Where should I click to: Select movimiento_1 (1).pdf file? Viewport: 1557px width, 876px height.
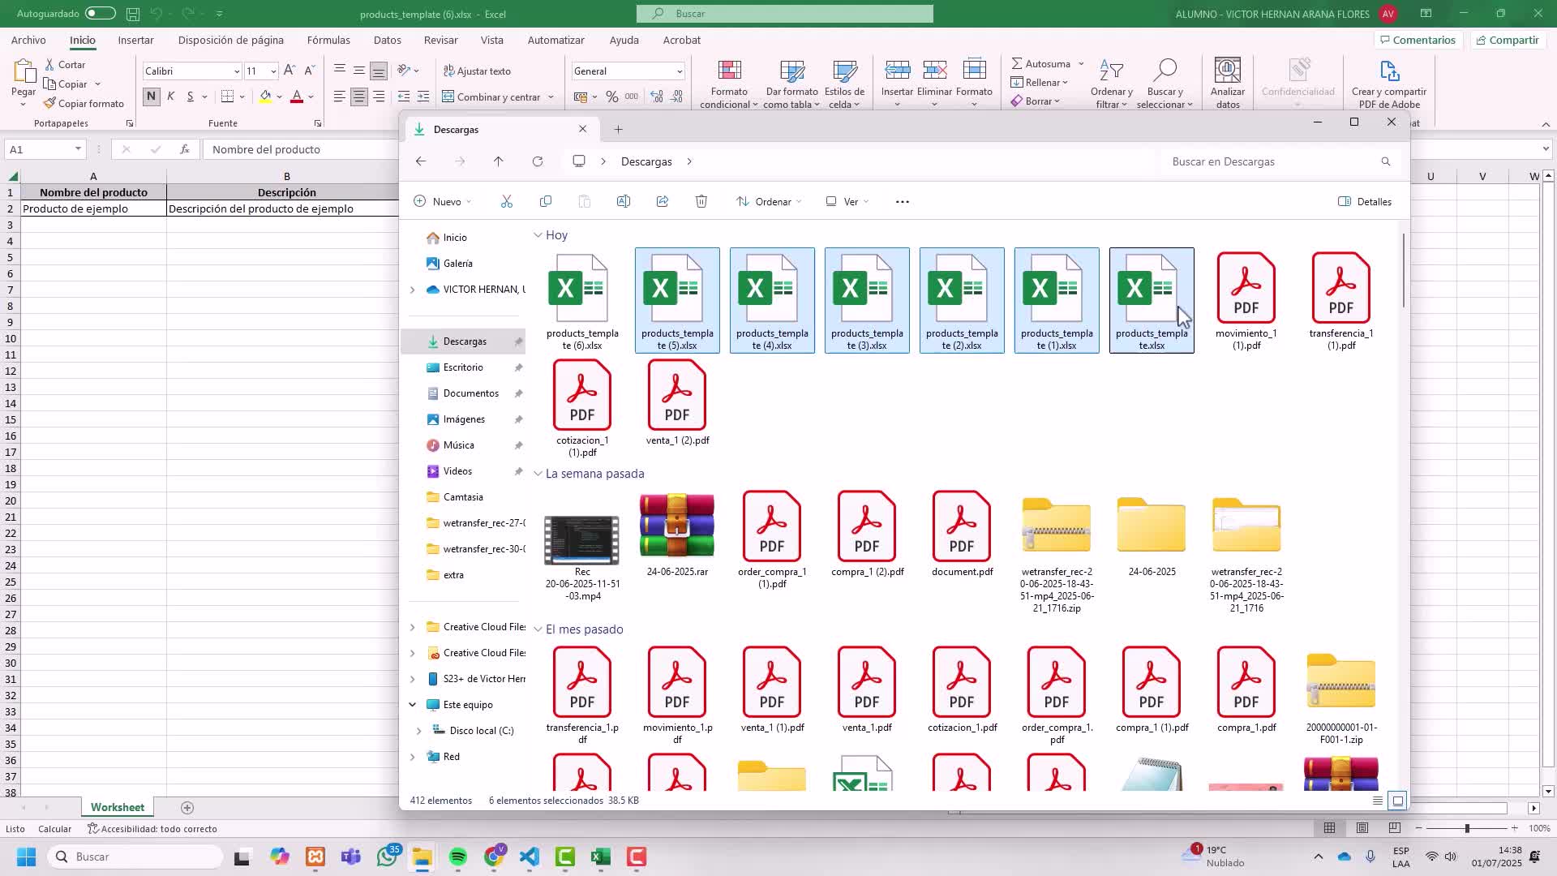point(1246,301)
